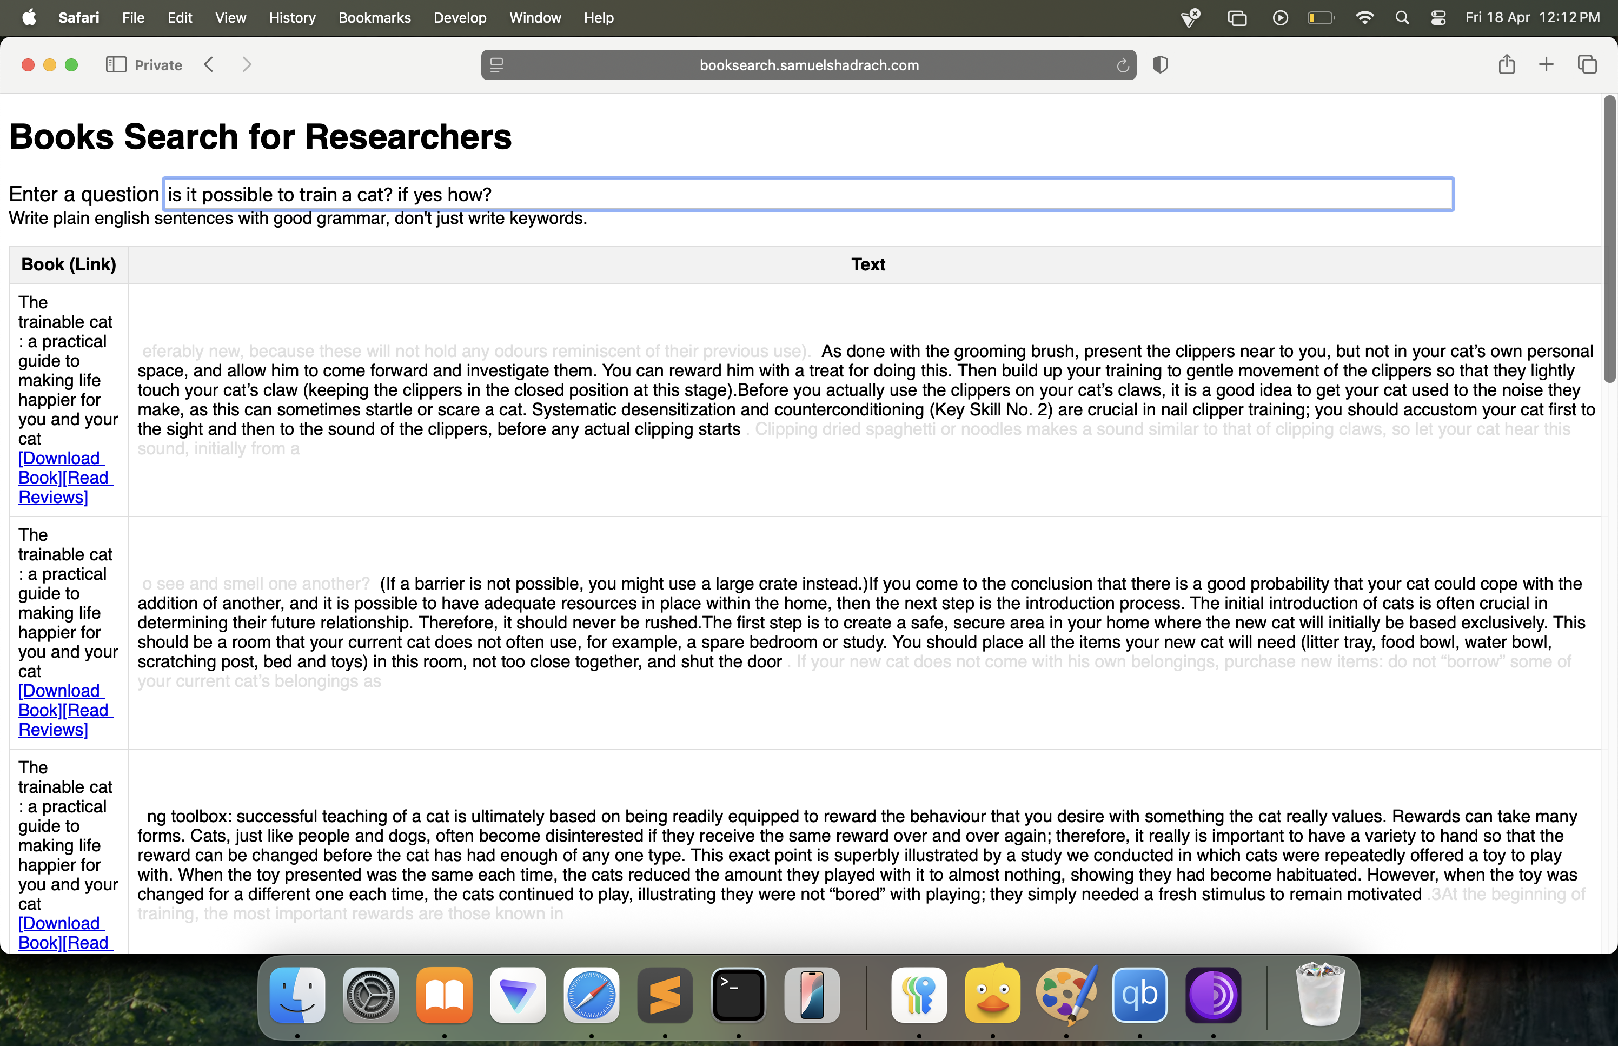Viewport: 1618px width, 1046px height.
Task: Open the Develop menu
Action: pos(460,18)
